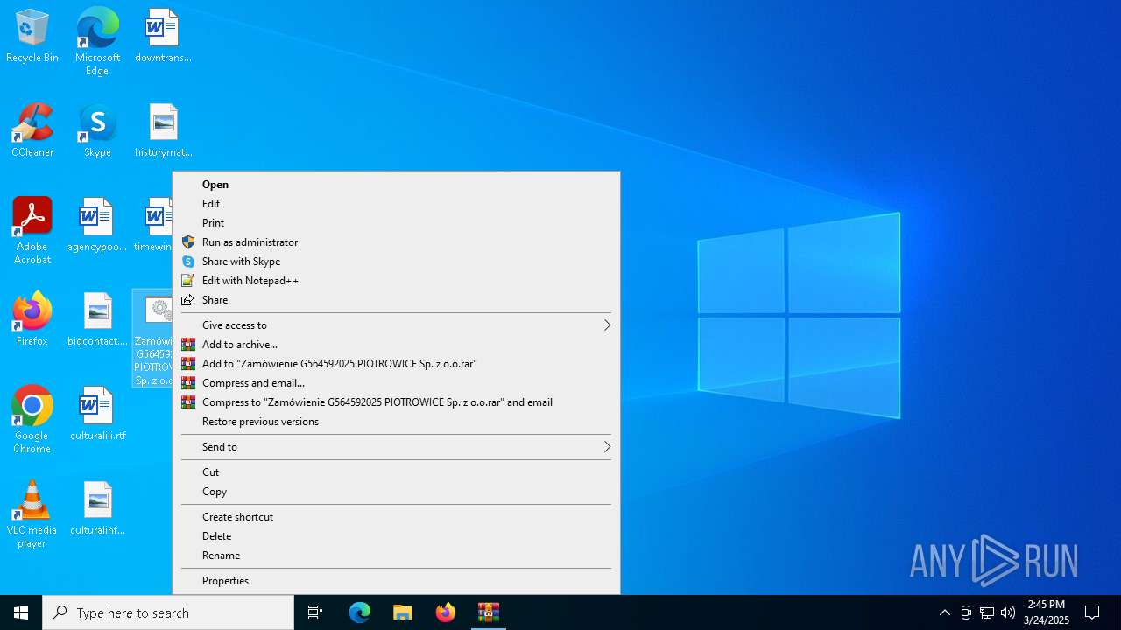Choose Run as administrator
Image resolution: width=1121 pixels, height=630 pixels.
click(x=396, y=242)
